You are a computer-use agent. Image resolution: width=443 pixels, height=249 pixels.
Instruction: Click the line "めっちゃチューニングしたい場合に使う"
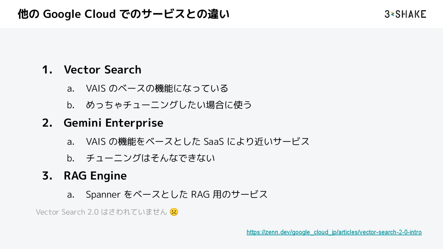(x=169, y=105)
